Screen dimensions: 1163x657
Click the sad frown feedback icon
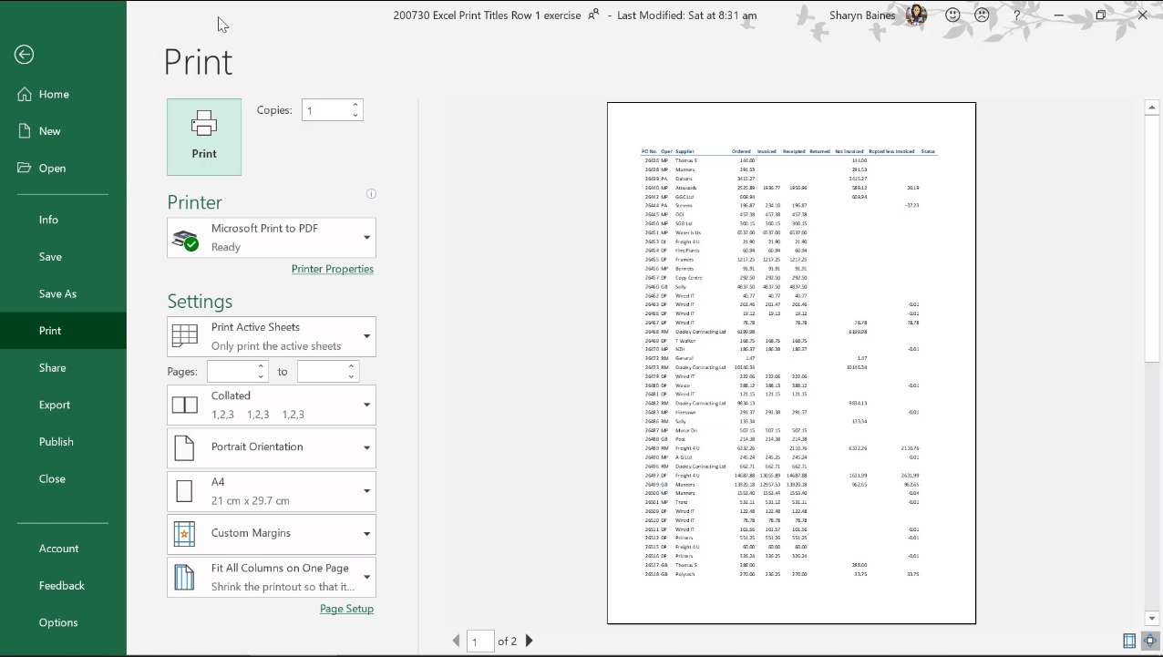(x=982, y=15)
